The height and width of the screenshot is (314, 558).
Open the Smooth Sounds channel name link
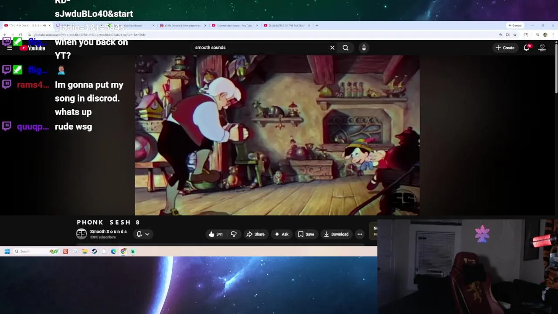(109, 232)
